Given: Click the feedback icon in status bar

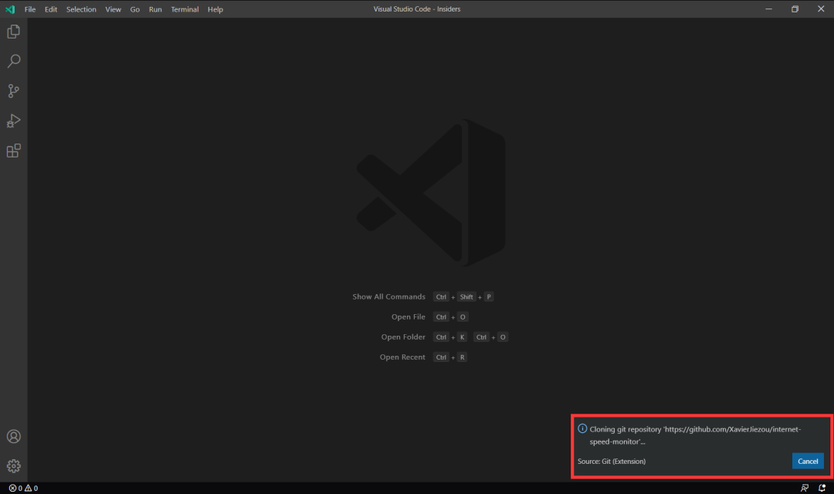Looking at the screenshot, I should 804,488.
